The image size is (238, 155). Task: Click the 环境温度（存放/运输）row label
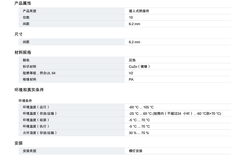39,113
